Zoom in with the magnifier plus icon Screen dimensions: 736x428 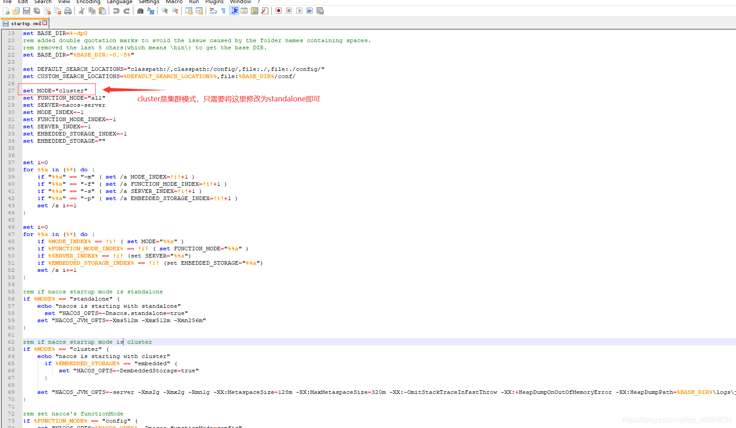pos(165,11)
